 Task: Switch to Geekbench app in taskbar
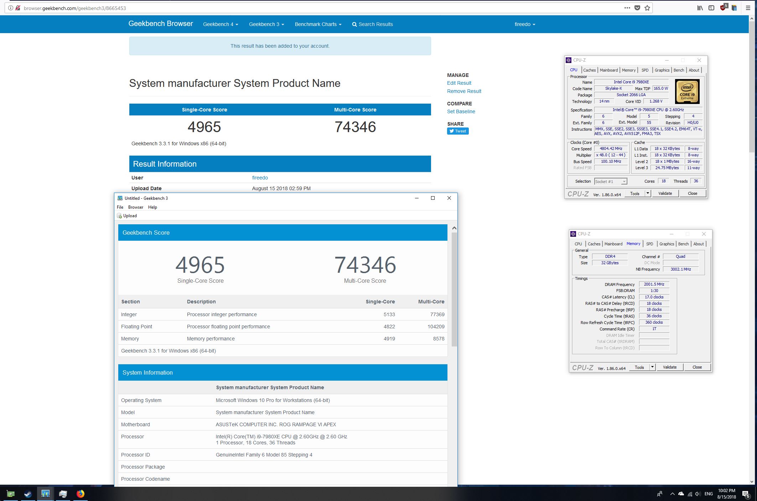45,494
